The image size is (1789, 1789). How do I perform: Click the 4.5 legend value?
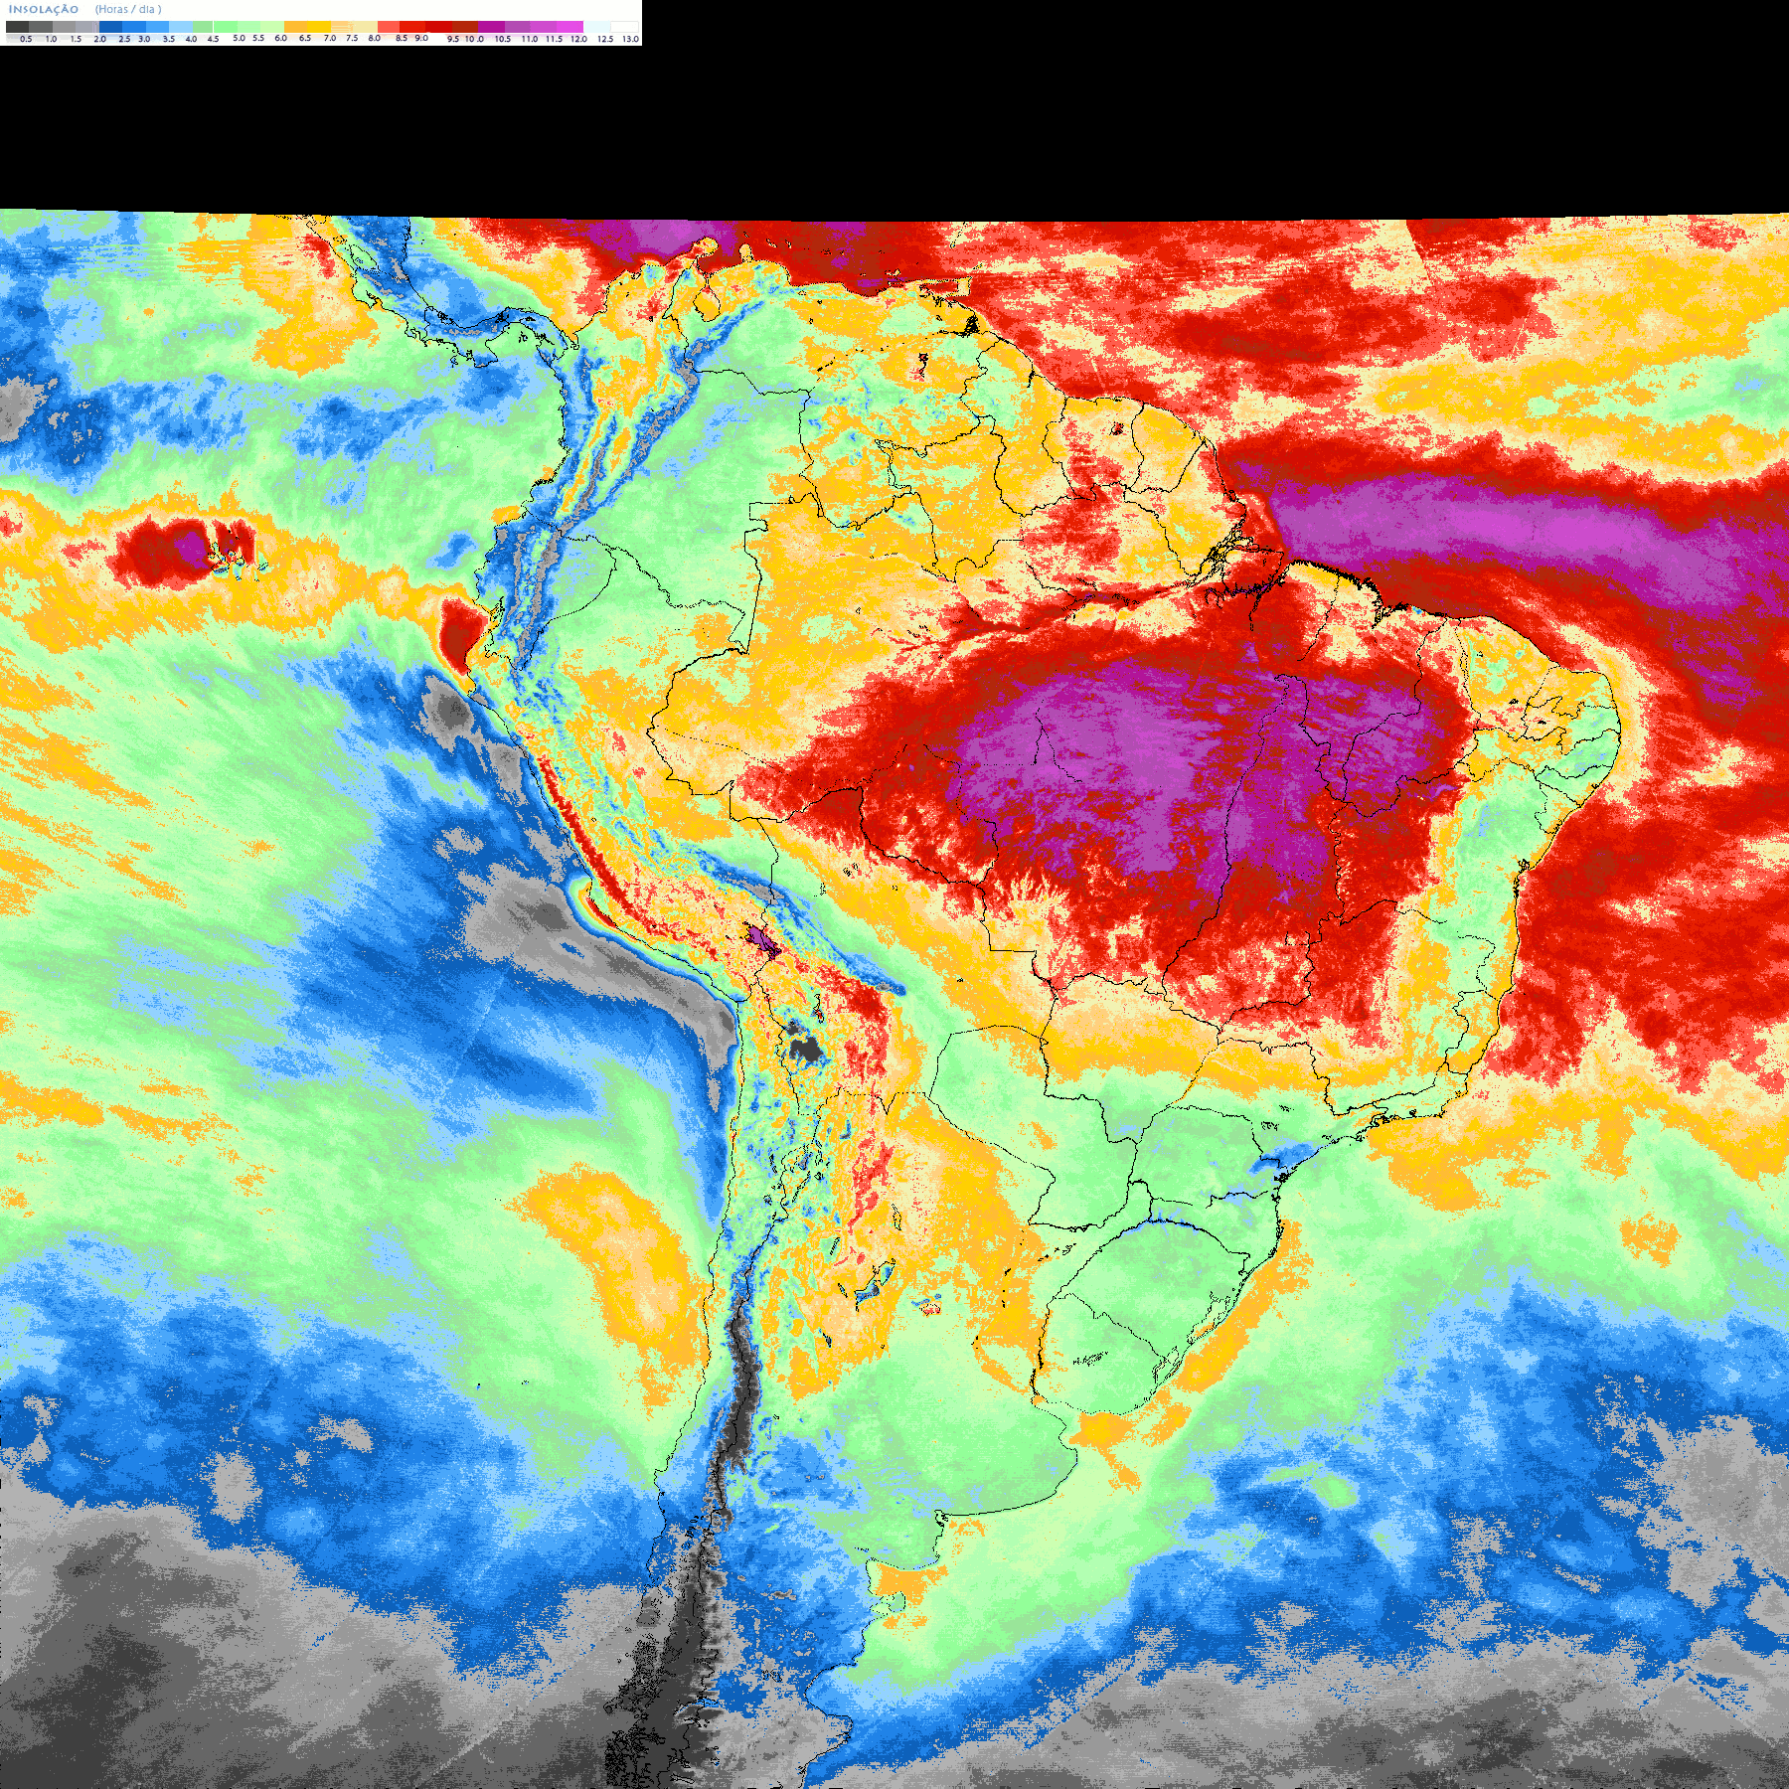[213, 39]
